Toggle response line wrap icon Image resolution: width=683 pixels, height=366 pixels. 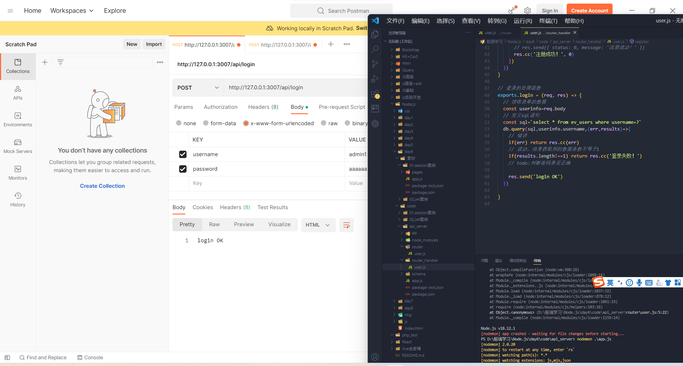346,225
